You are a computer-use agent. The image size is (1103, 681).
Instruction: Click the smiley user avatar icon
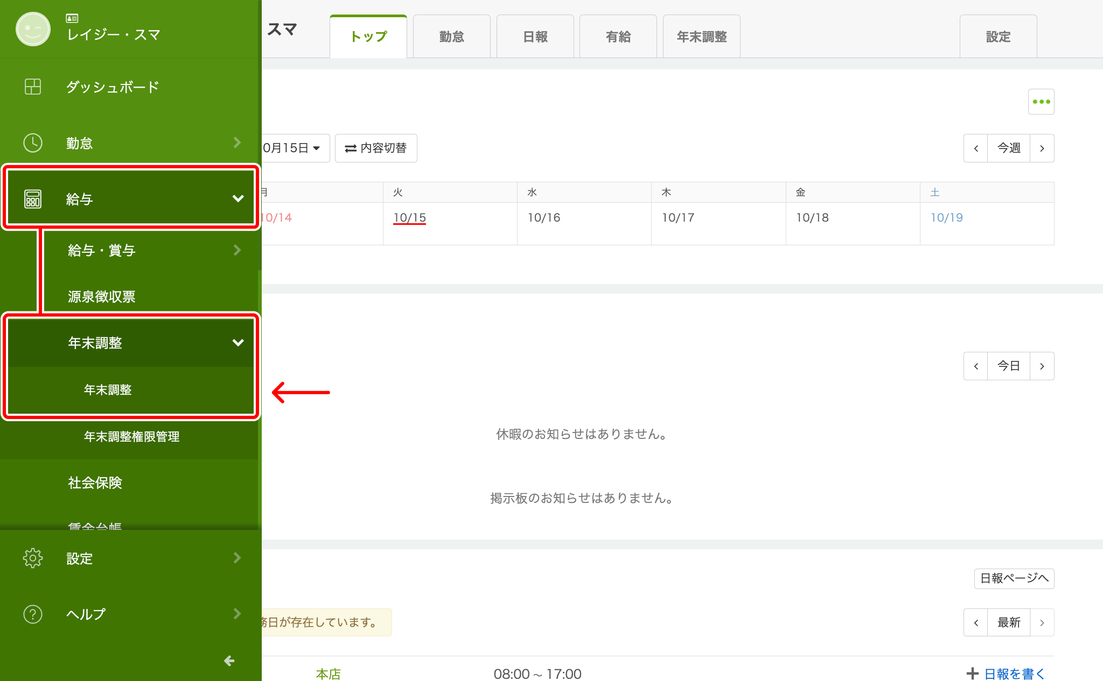(33, 29)
